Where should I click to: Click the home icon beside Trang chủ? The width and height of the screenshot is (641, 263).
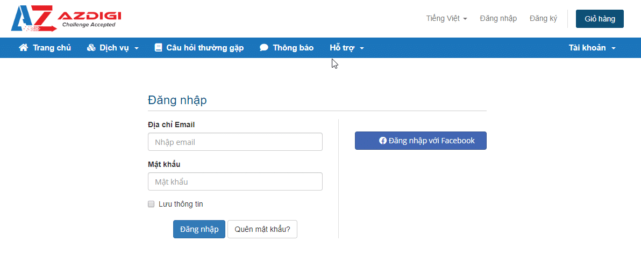(23, 48)
